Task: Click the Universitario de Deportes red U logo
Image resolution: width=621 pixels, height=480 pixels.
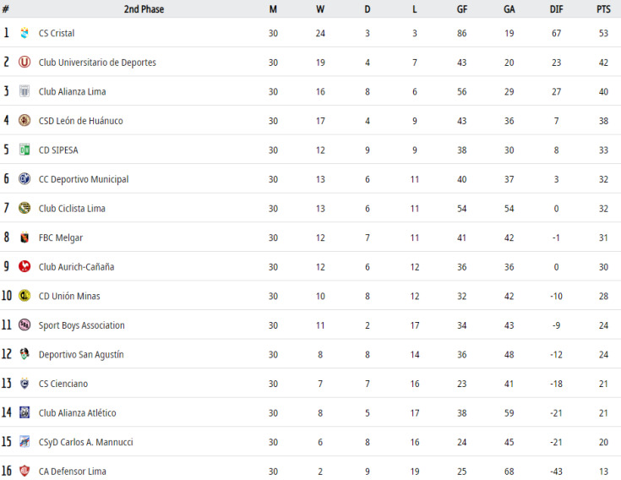Action: tap(25, 63)
